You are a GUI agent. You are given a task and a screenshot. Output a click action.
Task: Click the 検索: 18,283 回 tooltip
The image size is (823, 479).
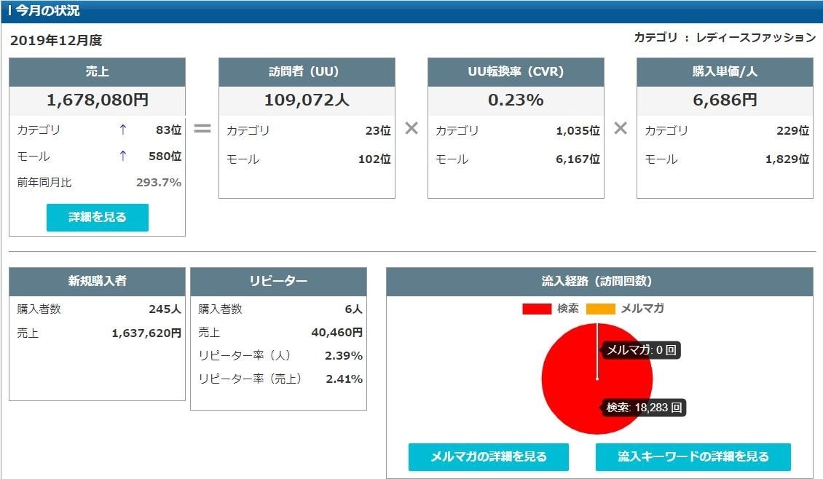tap(644, 408)
